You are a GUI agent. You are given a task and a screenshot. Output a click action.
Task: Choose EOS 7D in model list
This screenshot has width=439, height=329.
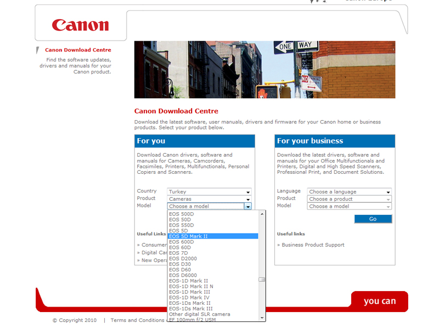point(178,253)
